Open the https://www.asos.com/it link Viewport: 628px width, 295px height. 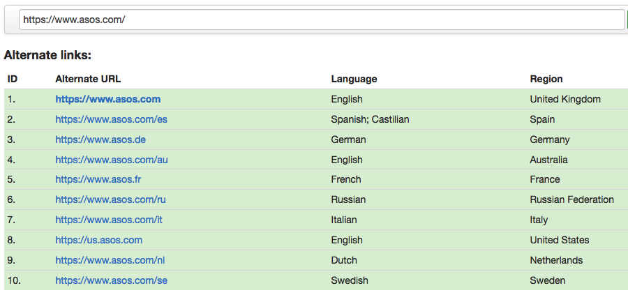[109, 220]
